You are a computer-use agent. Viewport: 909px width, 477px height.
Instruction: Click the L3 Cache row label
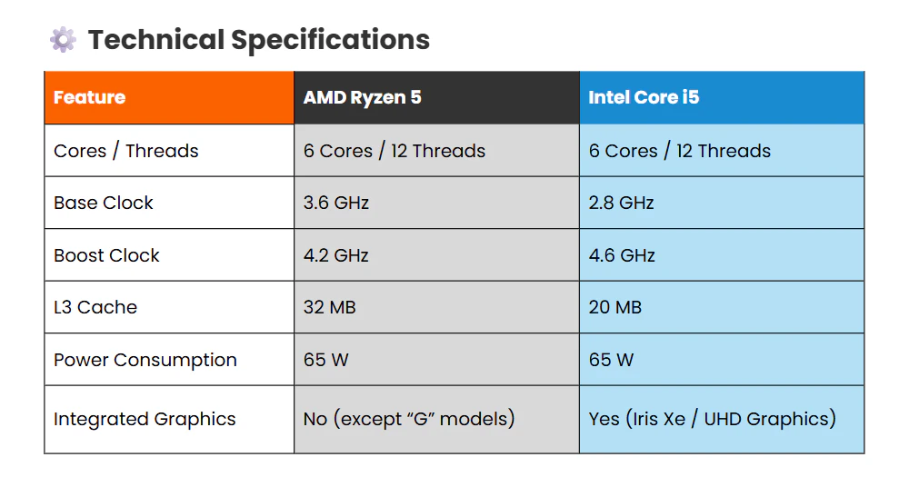[95, 307]
